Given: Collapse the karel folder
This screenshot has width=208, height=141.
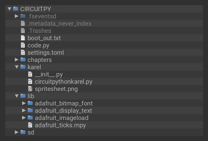Looking at the screenshot, I should click(17, 67).
